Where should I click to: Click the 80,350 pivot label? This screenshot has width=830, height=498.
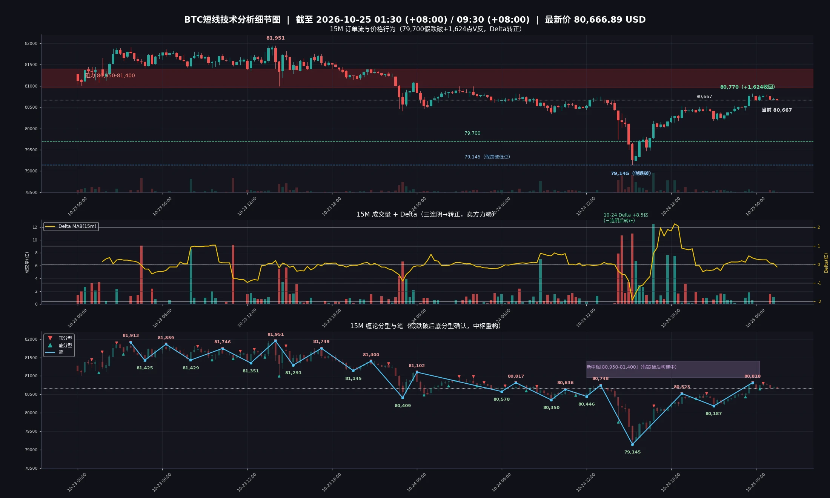[552, 407]
